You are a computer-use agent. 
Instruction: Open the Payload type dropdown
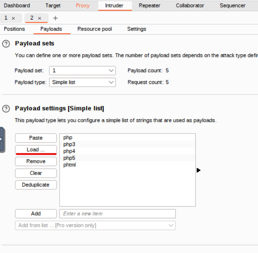pos(82,82)
